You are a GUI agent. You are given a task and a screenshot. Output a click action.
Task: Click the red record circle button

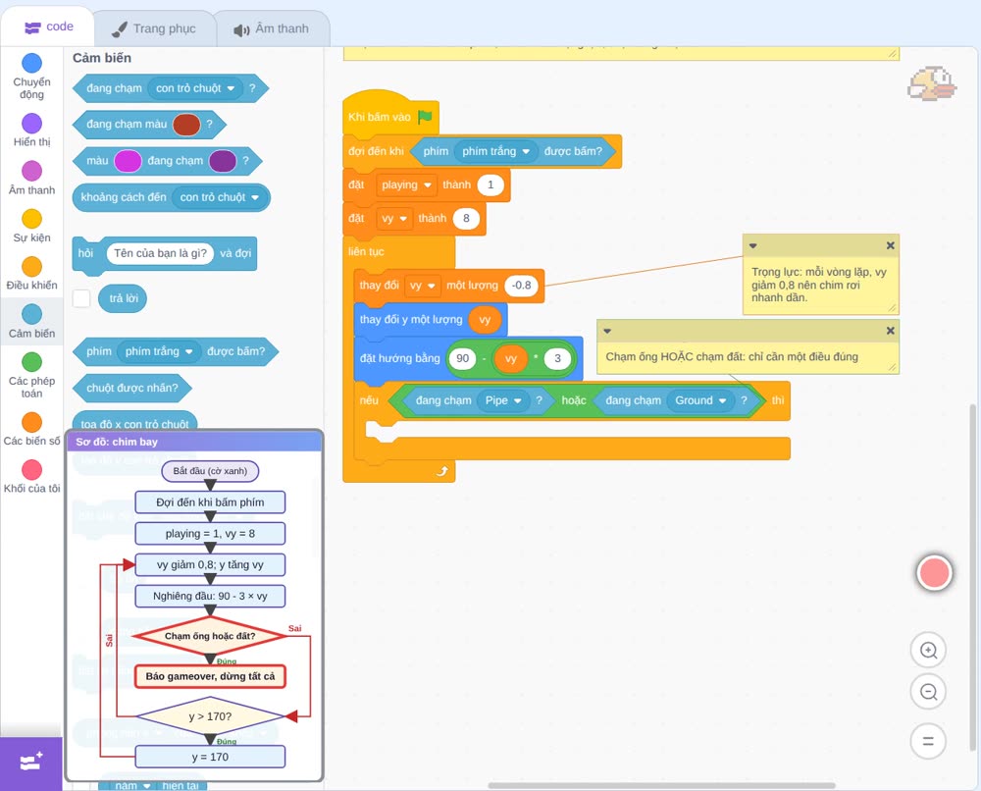(x=934, y=572)
